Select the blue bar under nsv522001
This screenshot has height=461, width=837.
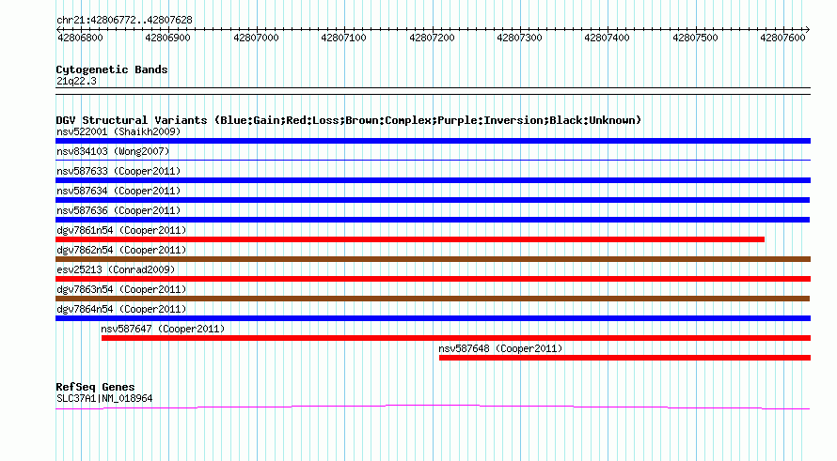coord(433,141)
